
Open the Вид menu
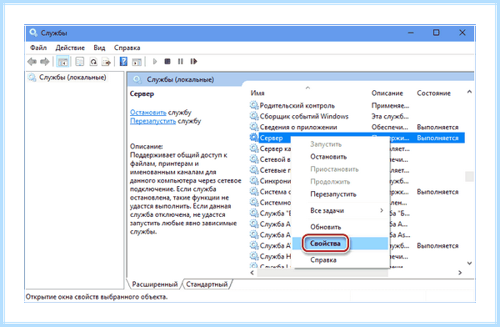point(99,48)
